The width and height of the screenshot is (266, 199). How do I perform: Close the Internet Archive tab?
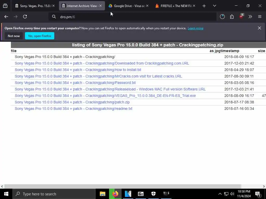101,6
